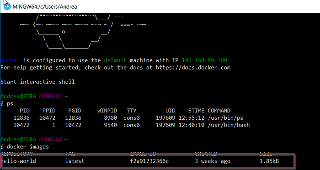Screen dimensions: 320x170
Task: Select the WINPID column header
Action: coord(107,111)
